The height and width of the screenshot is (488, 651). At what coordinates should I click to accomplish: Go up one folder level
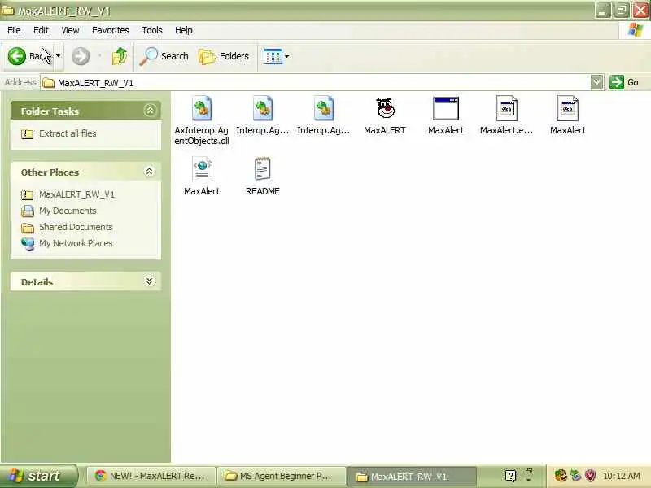click(120, 56)
